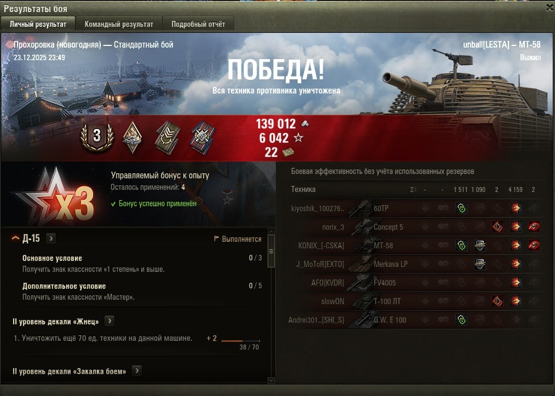
Task: Collapse the Д-15 mission section
Action: (15, 238)
